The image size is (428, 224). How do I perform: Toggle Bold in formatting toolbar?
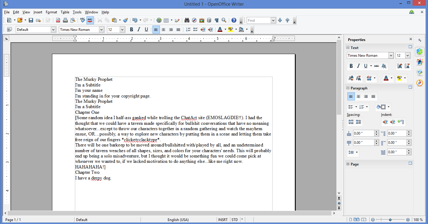pos(131,29)
